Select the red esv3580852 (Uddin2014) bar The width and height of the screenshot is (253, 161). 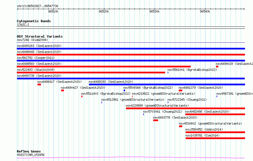tap(215, 132)
